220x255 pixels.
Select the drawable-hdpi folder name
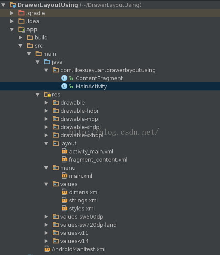(x=79, y=111)
